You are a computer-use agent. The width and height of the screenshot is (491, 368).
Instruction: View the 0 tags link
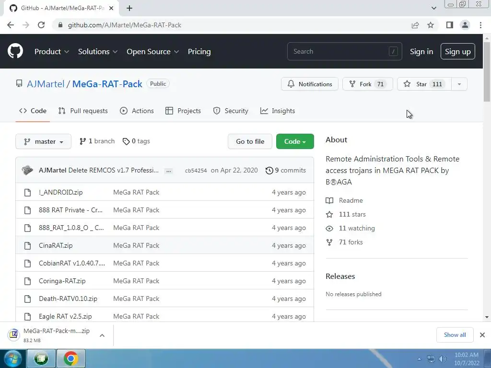[x=136, y=141]
